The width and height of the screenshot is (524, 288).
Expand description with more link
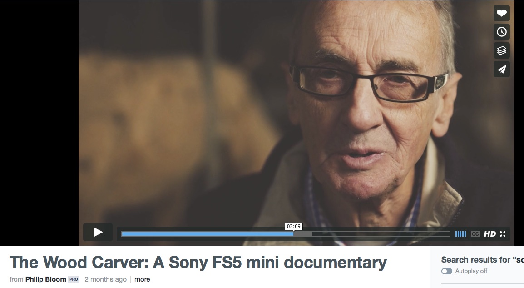pyautogui.click(x=142, y=279)
